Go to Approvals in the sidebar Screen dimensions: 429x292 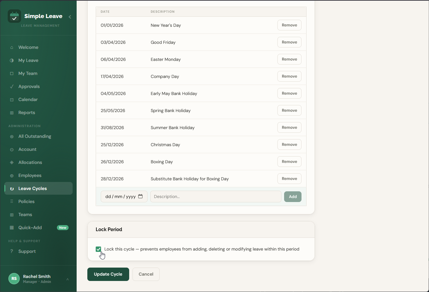38,87
